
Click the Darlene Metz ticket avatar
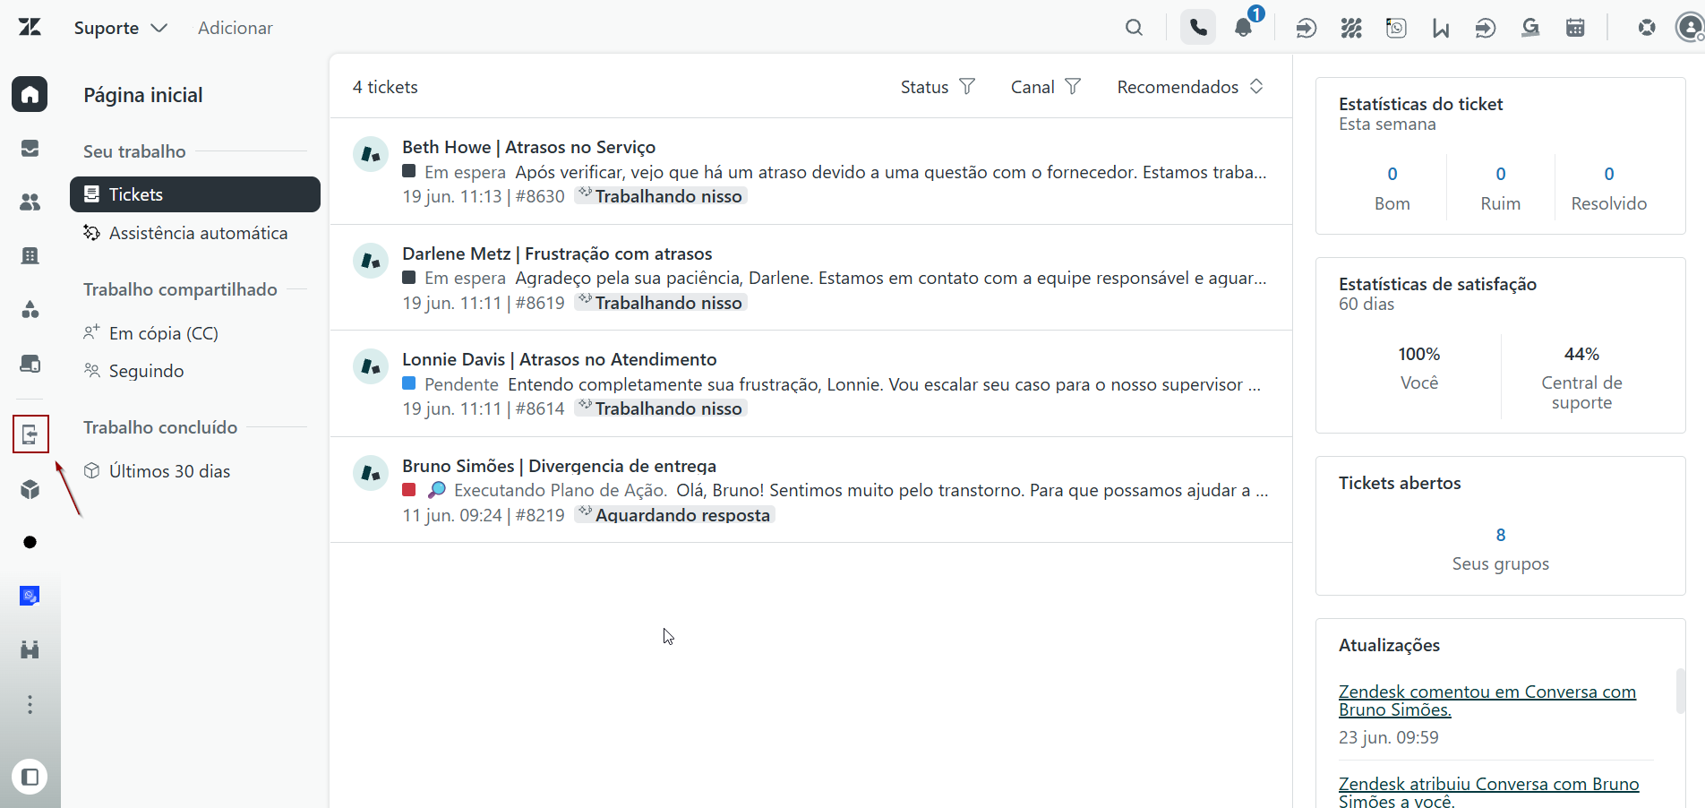[370, 261]
